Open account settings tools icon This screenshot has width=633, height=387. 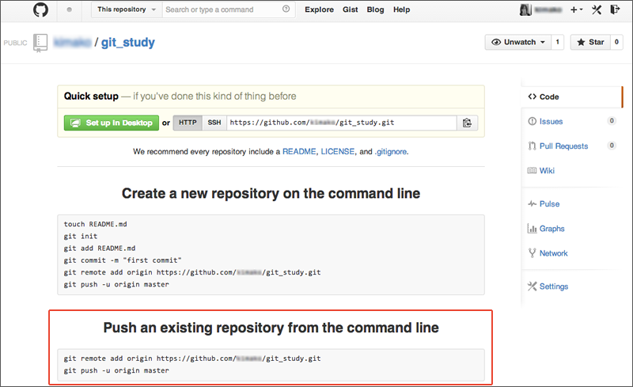(x=597, y=10)
